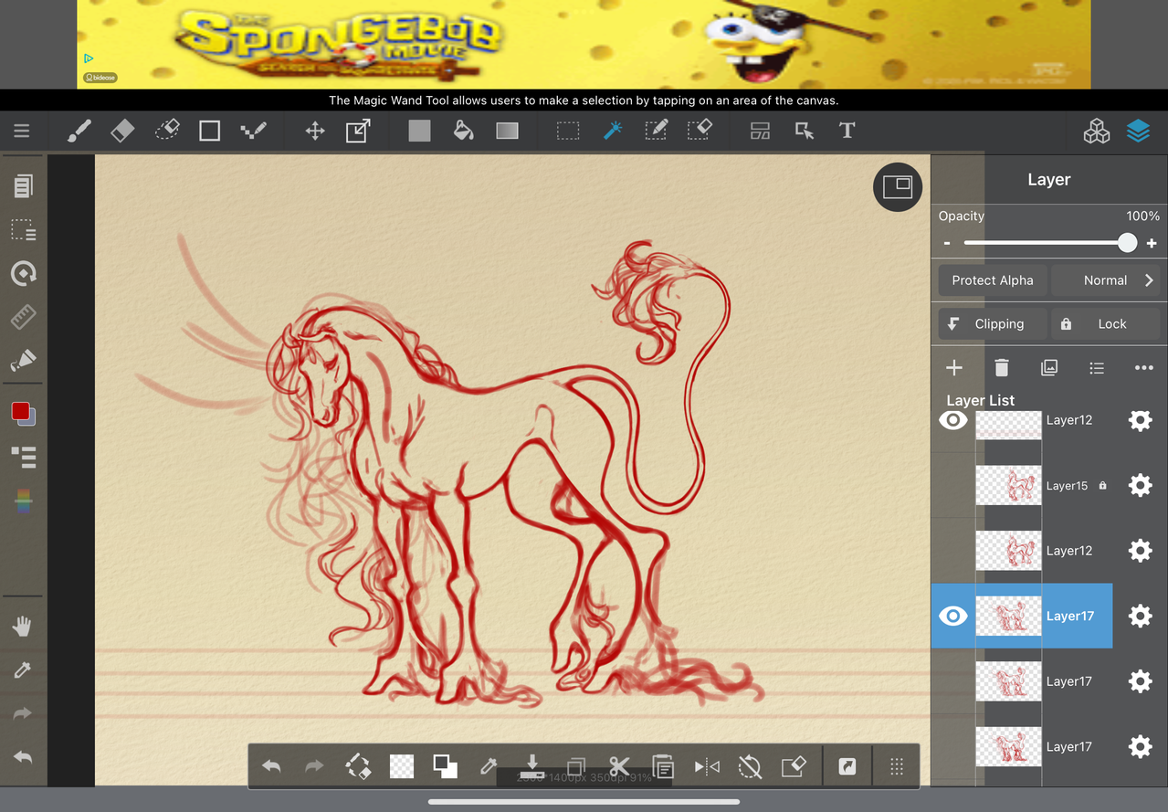This screenshot has width=1168, height=812.
Task: Click the paste clipboard icon
Action: coord(663,766)
